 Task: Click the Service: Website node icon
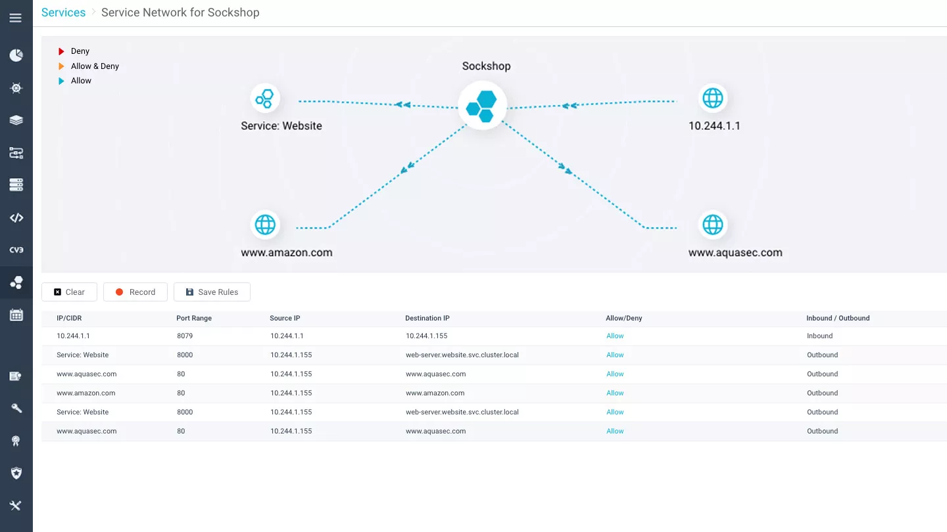click(265, 99)
